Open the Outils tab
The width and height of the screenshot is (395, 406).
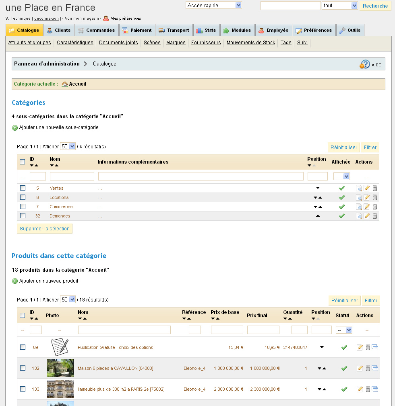(x=350, y=30)
